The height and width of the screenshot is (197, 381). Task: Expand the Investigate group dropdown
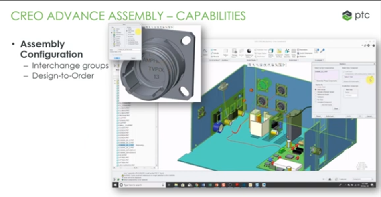point(319,60)
